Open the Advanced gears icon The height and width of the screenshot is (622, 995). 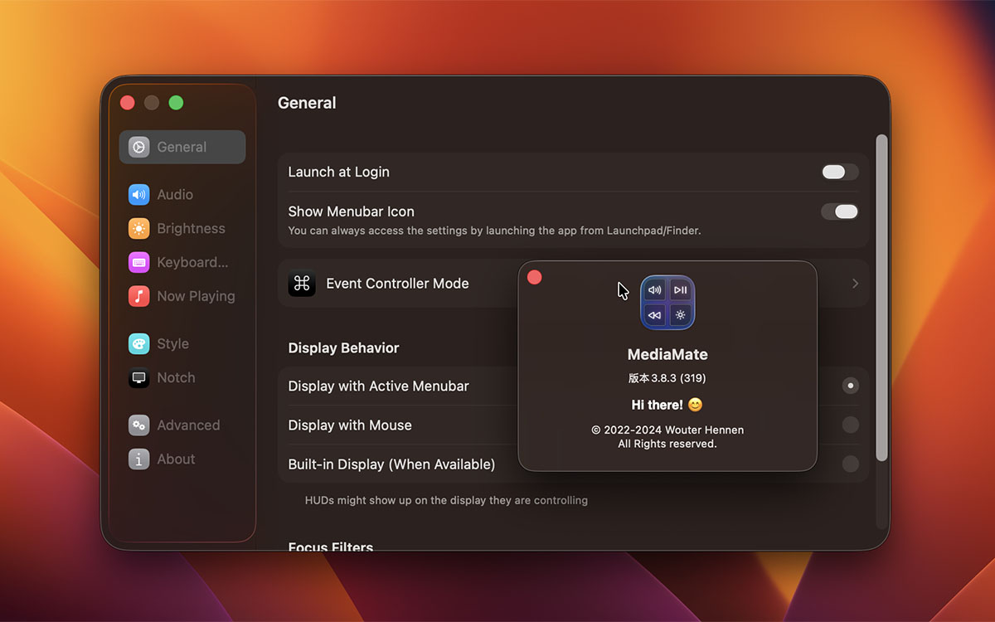(x=138, y=425)
